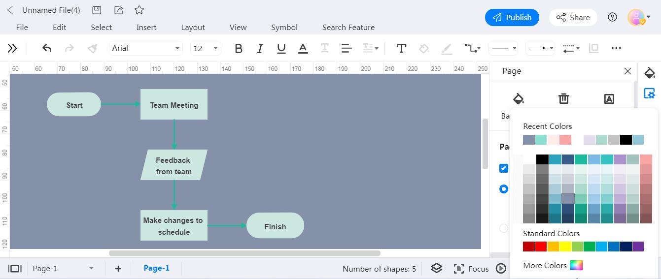Click the remove background trash icon
This screenshot has width=661, height=279.
564,99
